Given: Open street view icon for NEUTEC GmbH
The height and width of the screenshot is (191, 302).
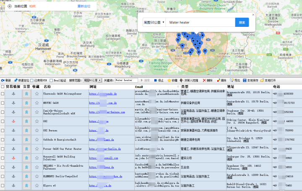Looking at the screenshot, I should pyautogui.click(x=26, y=103).
